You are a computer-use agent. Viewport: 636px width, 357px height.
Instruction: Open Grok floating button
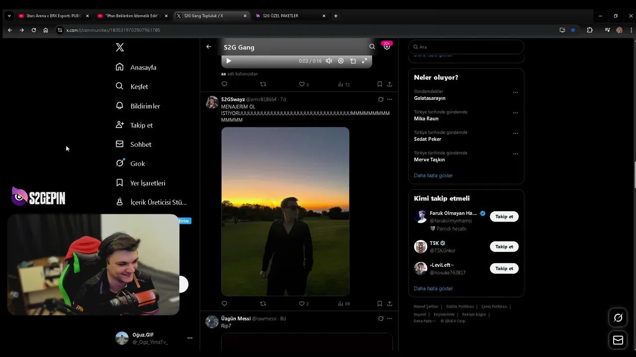tap(618, 318)
